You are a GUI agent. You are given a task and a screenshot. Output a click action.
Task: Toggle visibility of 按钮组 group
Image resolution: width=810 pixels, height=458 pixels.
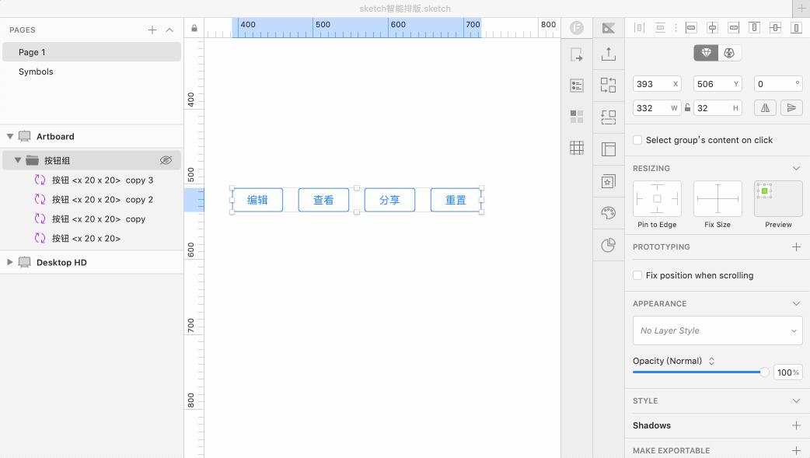[x=166, y=160]
